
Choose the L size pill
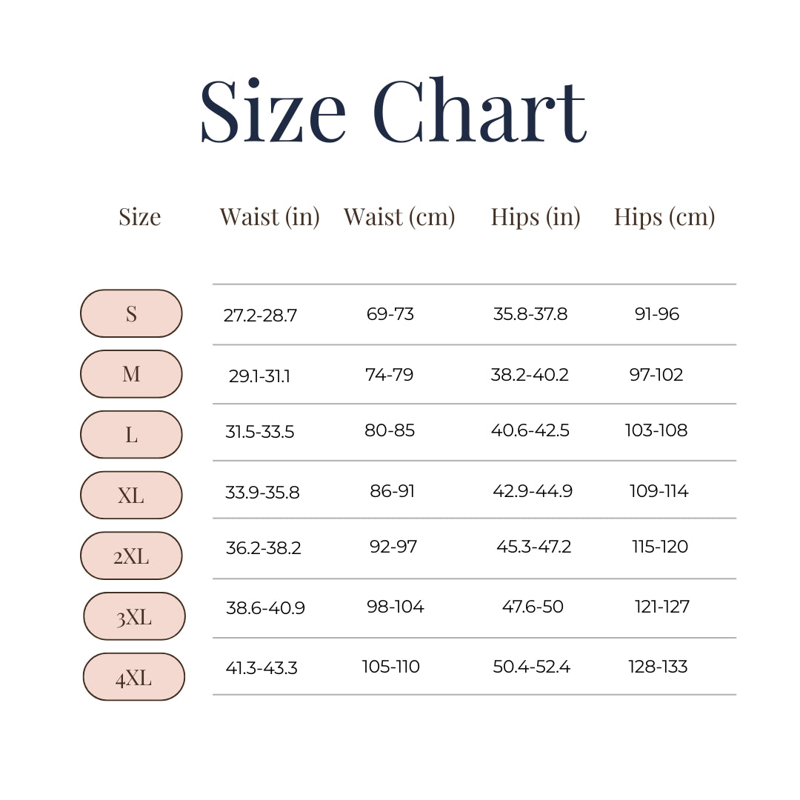click(x=131, y=435)
